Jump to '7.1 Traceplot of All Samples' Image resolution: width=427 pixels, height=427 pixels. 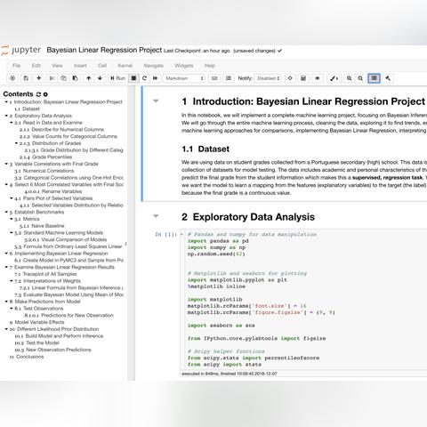click(x=45, y=274)
